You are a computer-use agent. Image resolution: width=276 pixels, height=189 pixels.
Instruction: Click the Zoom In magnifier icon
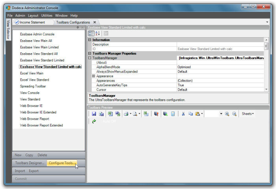click(227, 114)
